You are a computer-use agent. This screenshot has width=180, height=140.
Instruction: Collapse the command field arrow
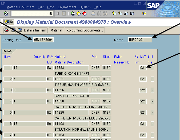(x=58, y=14)
